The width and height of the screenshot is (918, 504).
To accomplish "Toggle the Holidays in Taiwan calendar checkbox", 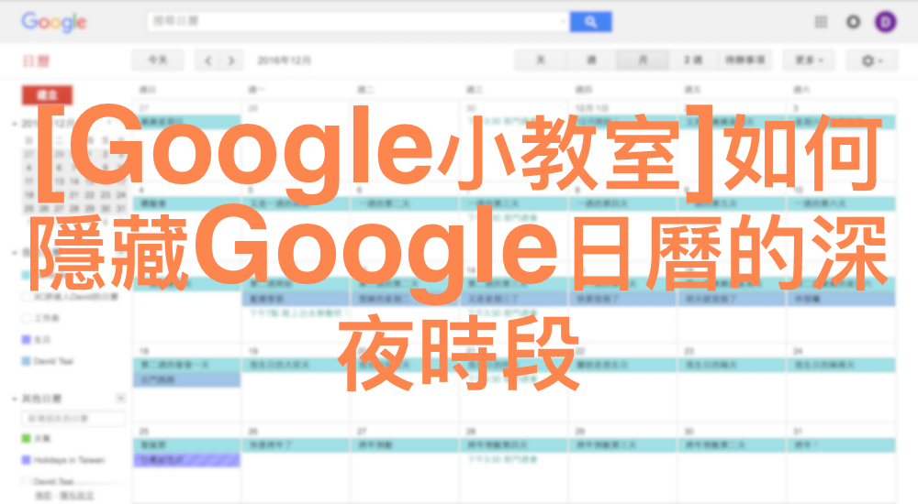I will [x=26, y=460].
